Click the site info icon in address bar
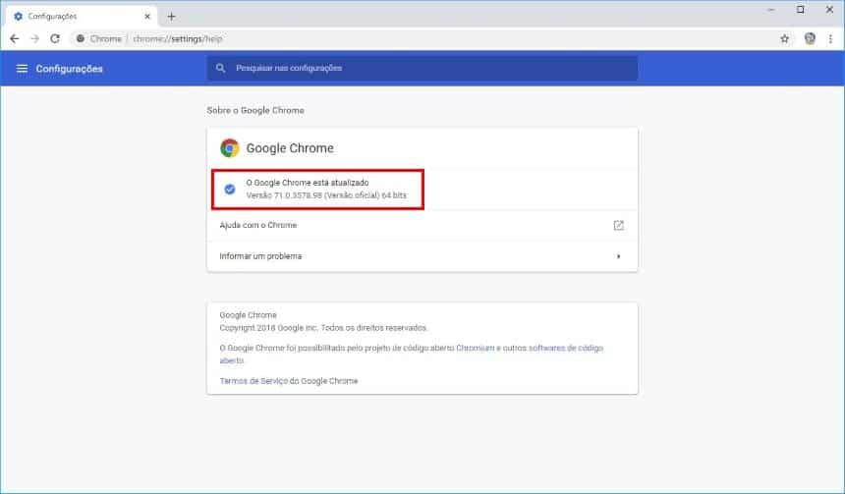The image size is (845, 494). [81, 38]
